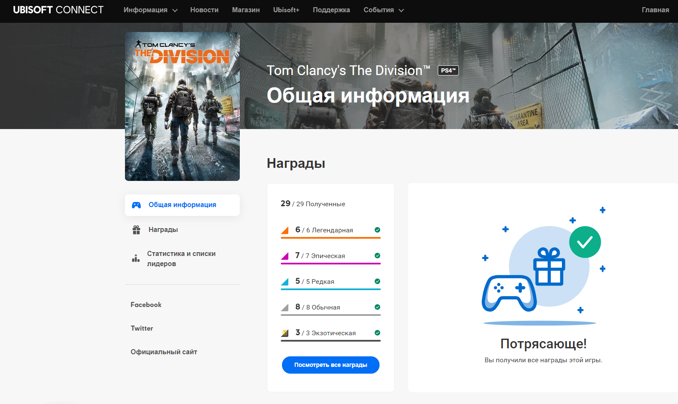
Task: Click green checkmark on Редкая row
Action: [x=377, y=281]
